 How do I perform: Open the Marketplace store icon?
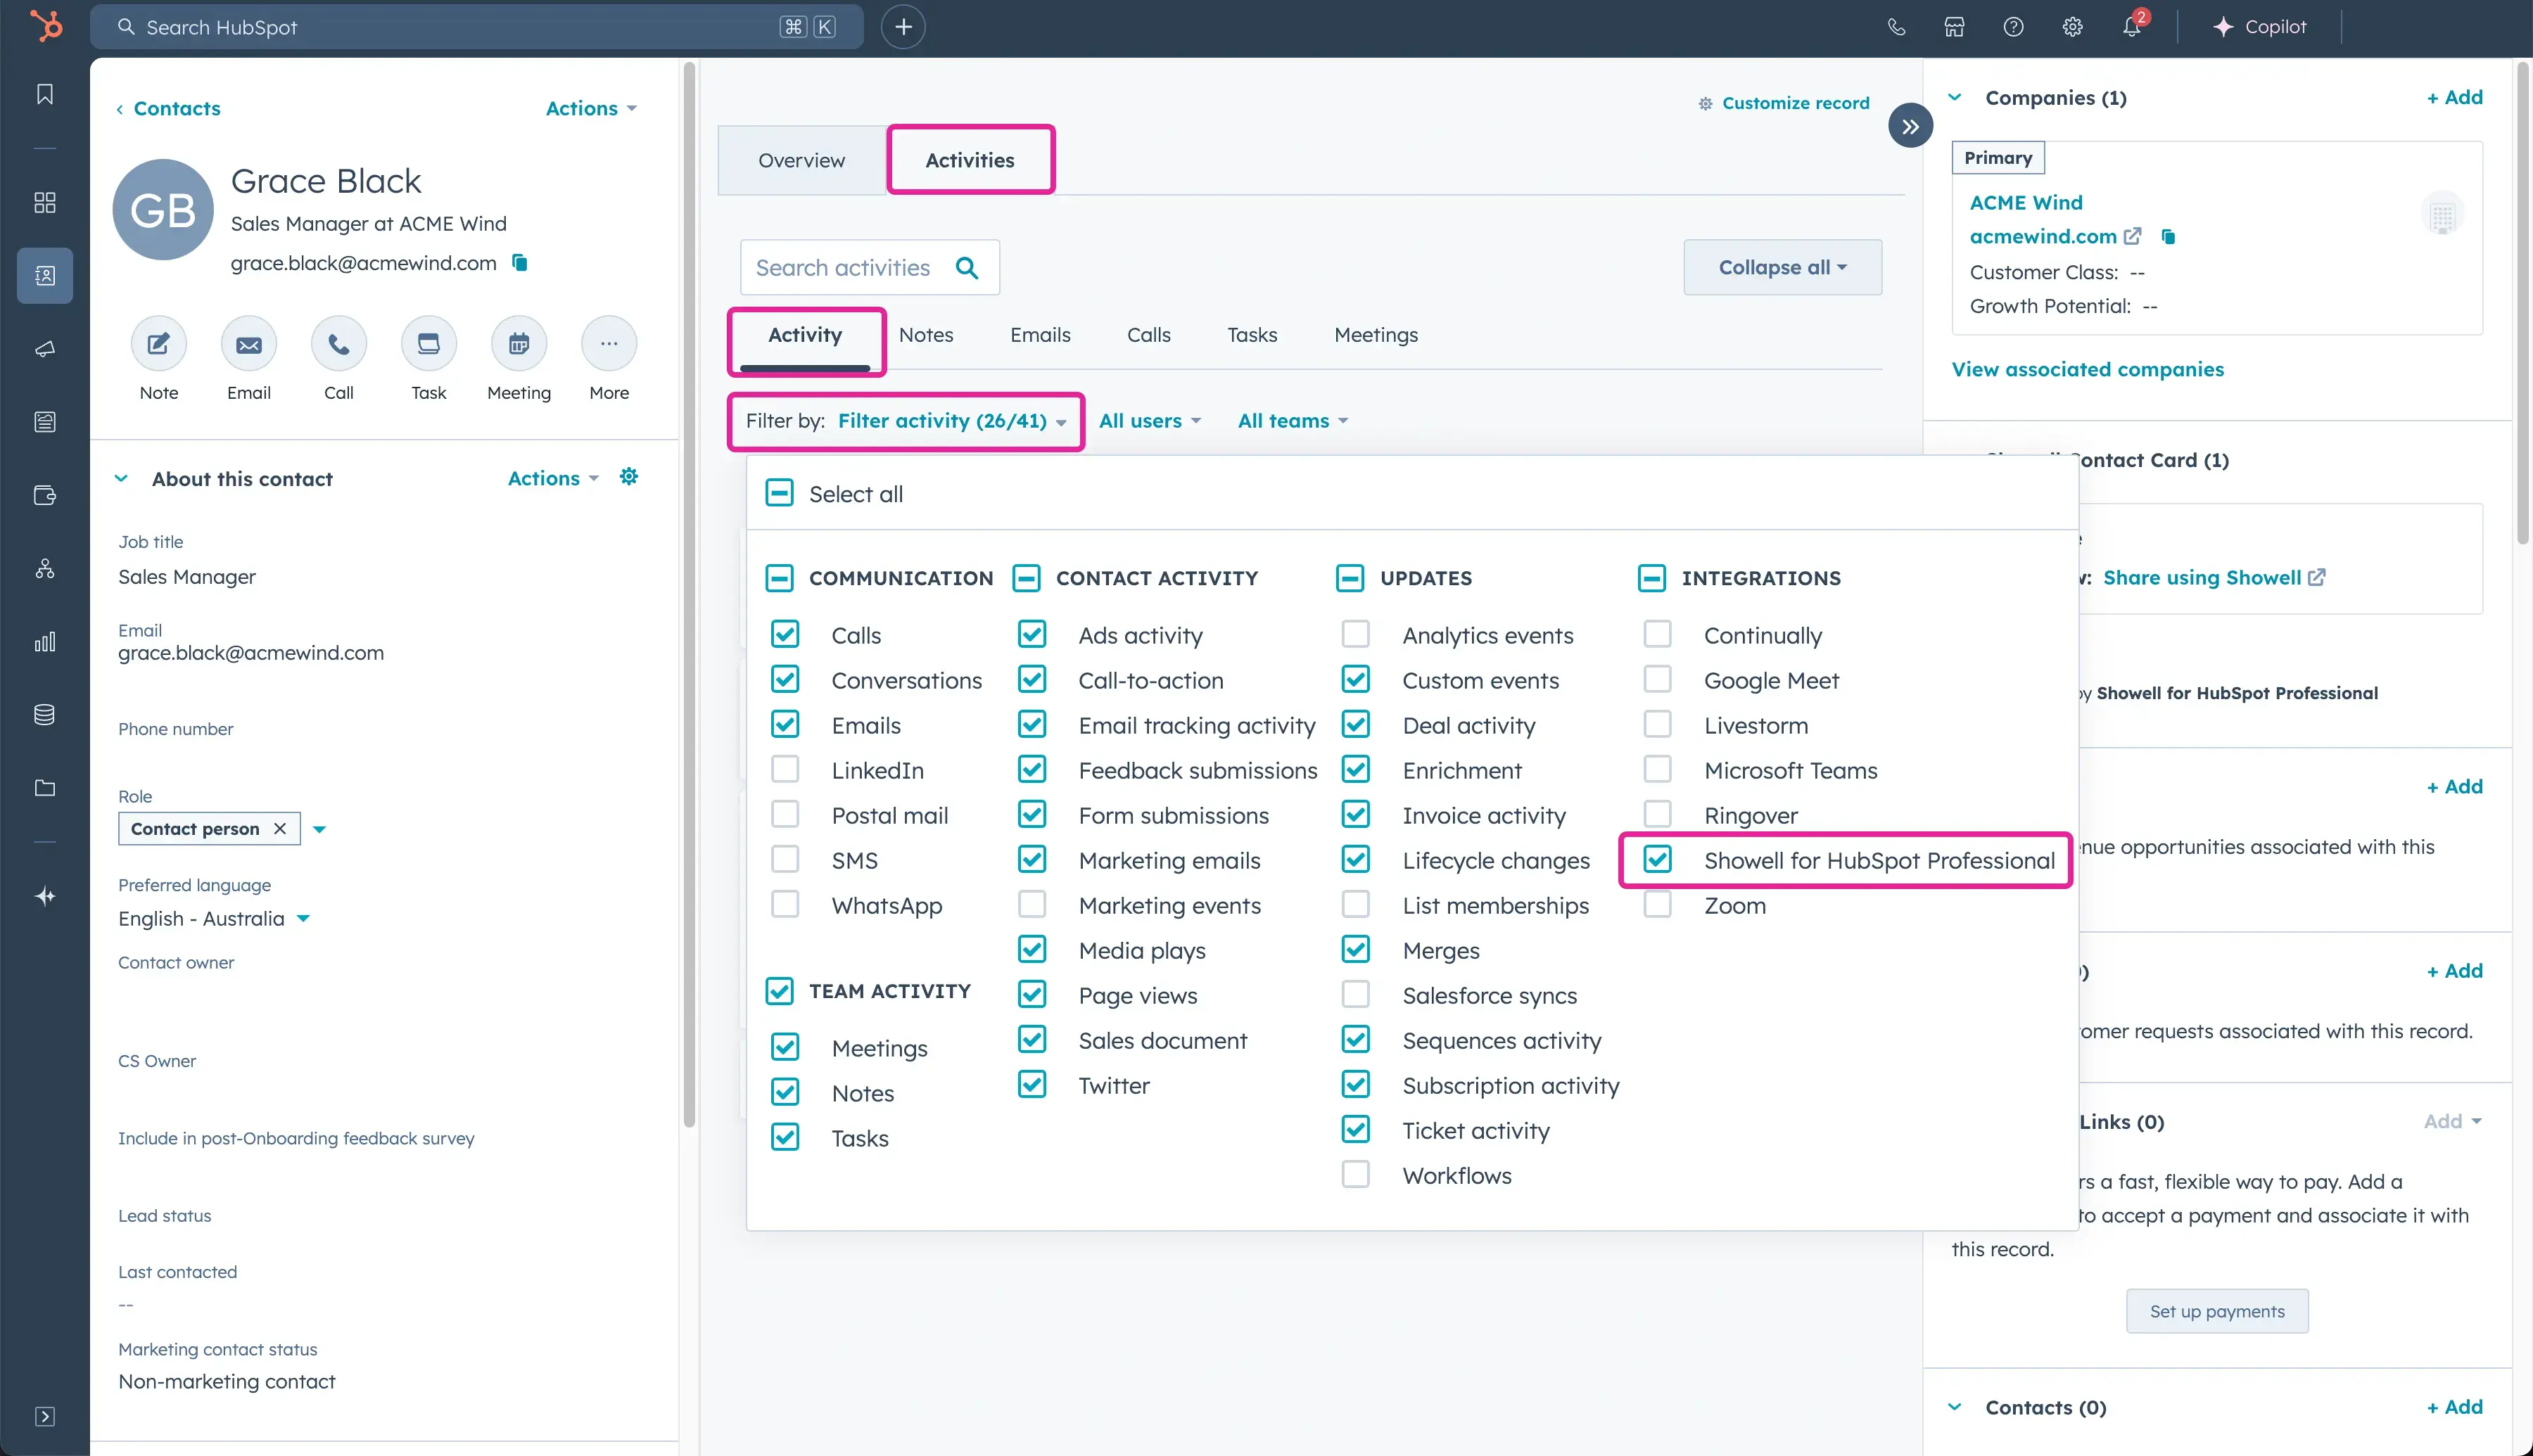(1954, 27)
